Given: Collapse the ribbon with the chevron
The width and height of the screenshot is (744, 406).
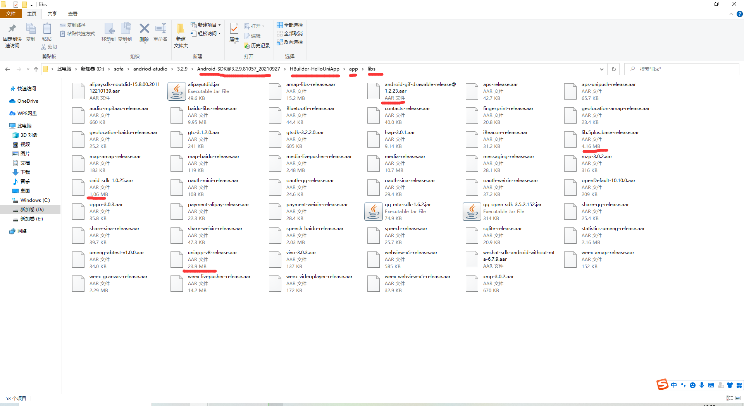Looking at the screenshot, I should (x=731, y=14).
